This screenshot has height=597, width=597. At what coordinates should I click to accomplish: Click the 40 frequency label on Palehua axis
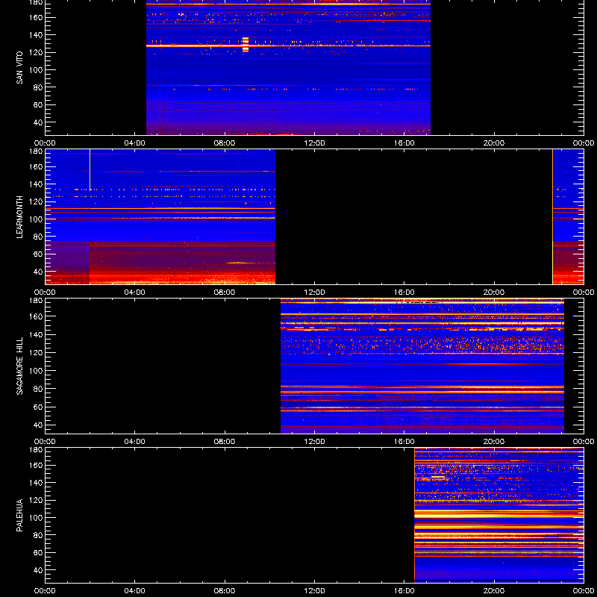tap(38, 570)
